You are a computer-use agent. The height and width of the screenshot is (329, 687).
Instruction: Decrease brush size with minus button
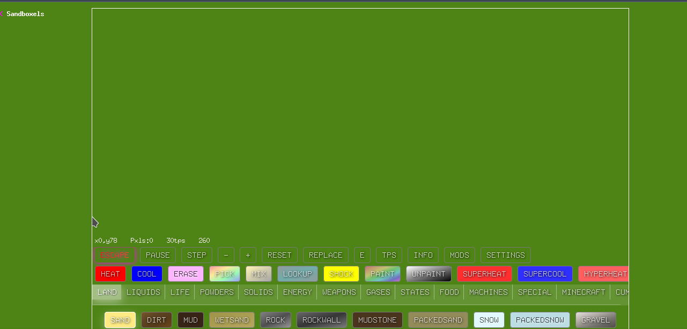point(226,255)
